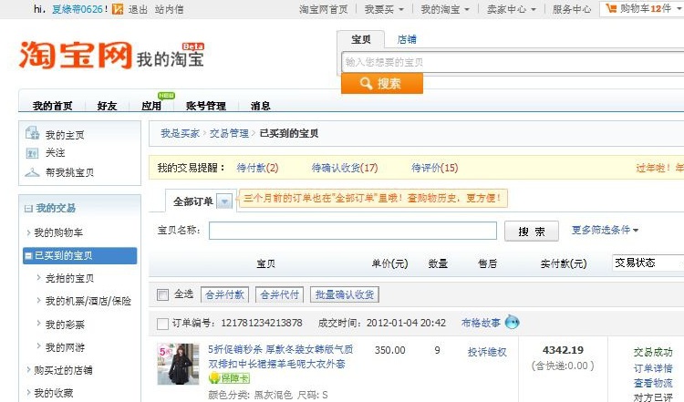Image resolution: width=684 pixels, height=402 pixels.
Task: Click the Wangwang icon beside the username
Action: click(118, 9)
